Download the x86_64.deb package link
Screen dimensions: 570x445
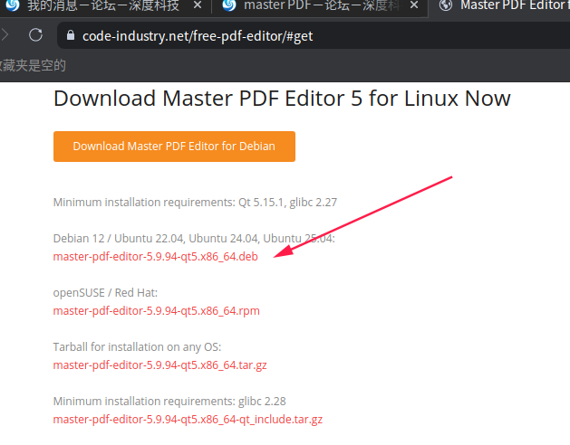[x=156, y=257]
